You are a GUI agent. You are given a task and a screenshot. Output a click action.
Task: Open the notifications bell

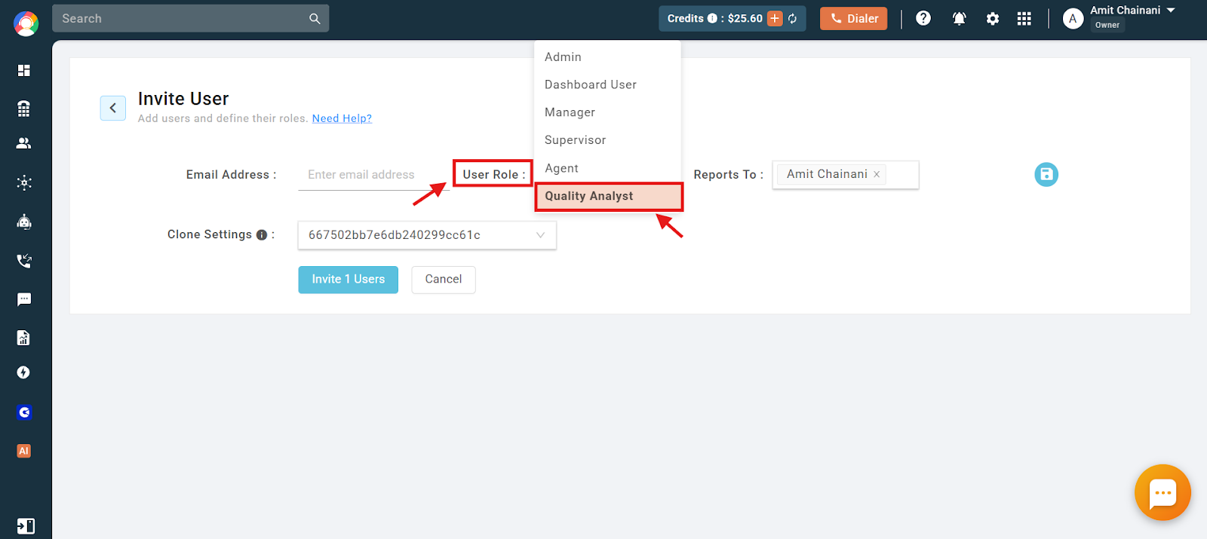[x=959, y=19]
